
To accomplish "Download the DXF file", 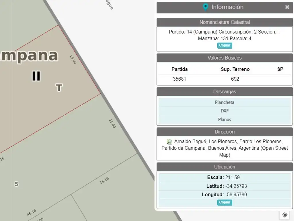I will (x=225, y=111).
